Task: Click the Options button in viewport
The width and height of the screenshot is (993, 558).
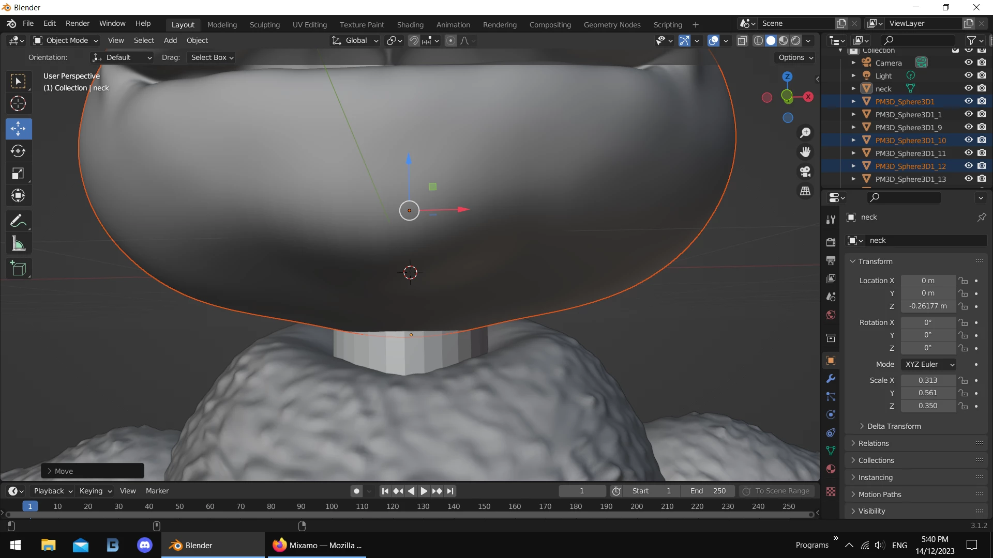Action: [795, 57]
